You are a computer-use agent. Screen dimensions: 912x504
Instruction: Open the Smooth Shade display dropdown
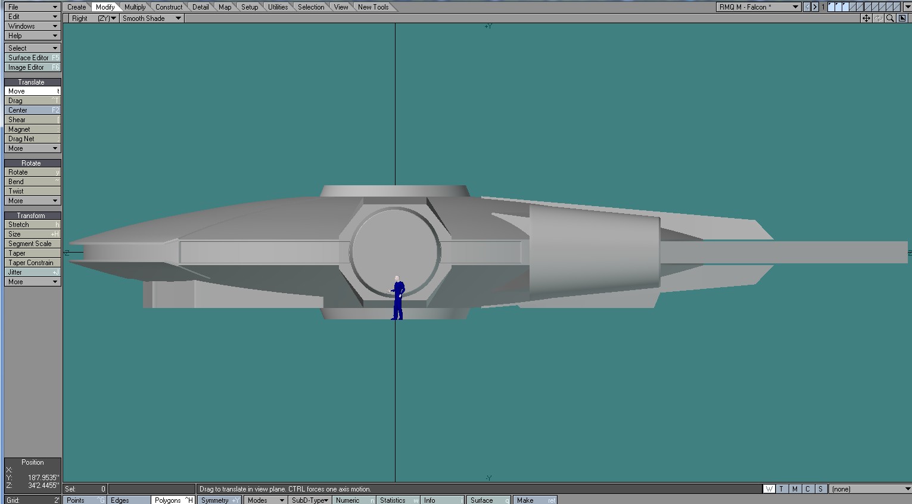coord(151,18)
